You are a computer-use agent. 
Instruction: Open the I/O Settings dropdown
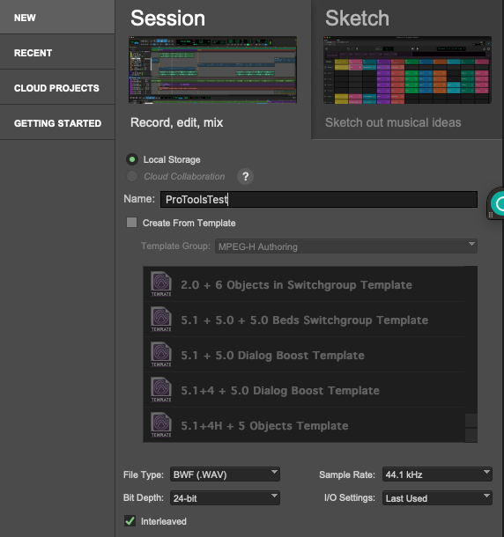(437, 498)
